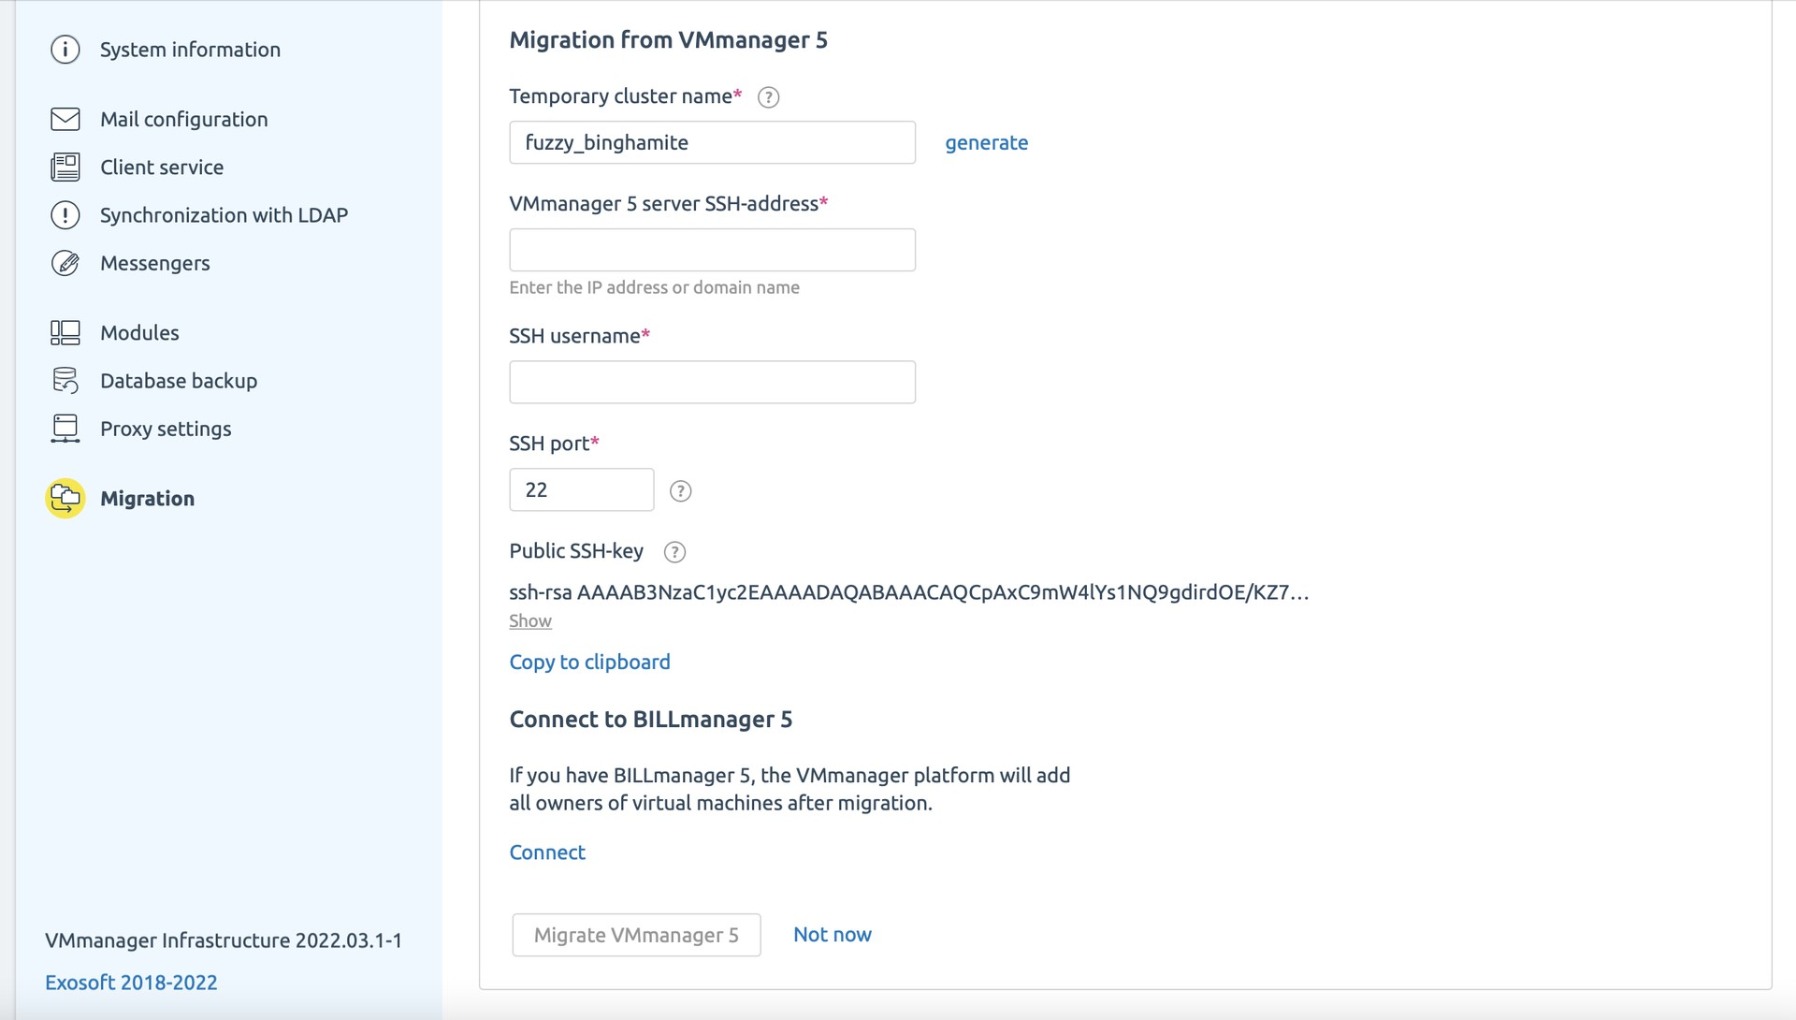This screenshot has height=1020, width=1796.
Task: Focus the SSH username input
Action: click(712, 382)
